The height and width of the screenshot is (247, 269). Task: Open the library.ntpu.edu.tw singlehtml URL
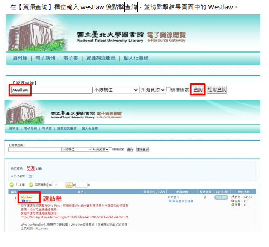point(74,217)
